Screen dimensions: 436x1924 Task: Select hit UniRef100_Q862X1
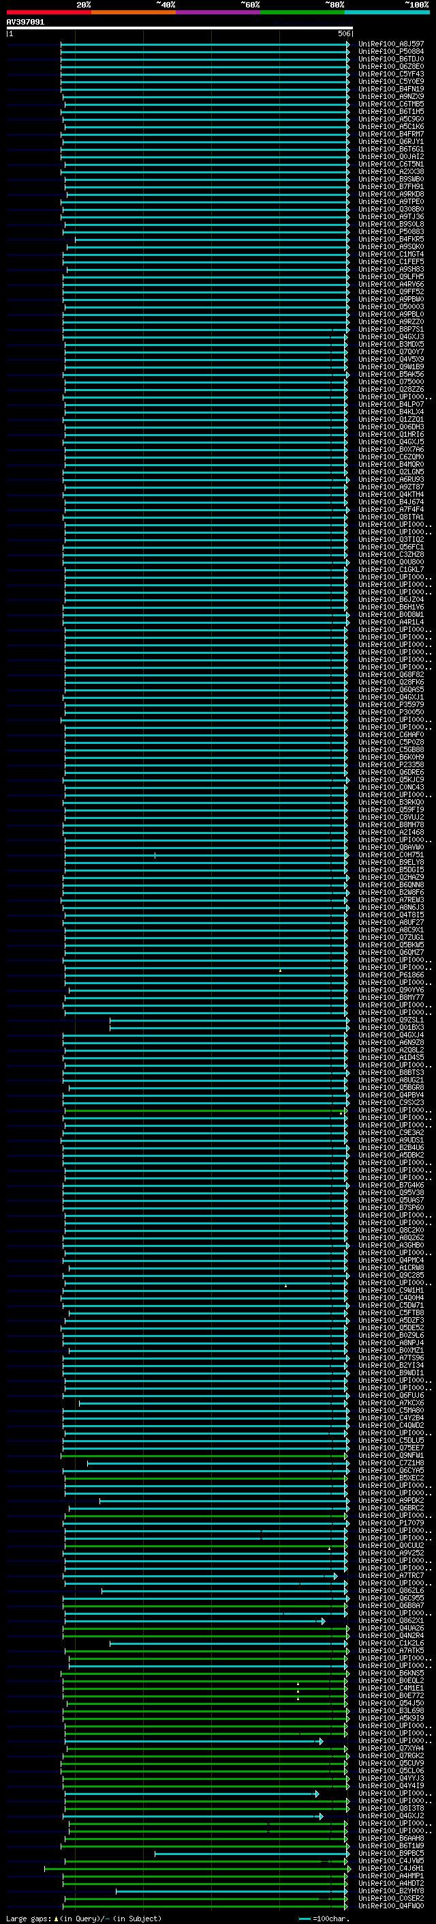[x=390, y=1621]
